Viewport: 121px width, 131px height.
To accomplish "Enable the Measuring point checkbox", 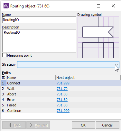I will [x=4, y=55].
